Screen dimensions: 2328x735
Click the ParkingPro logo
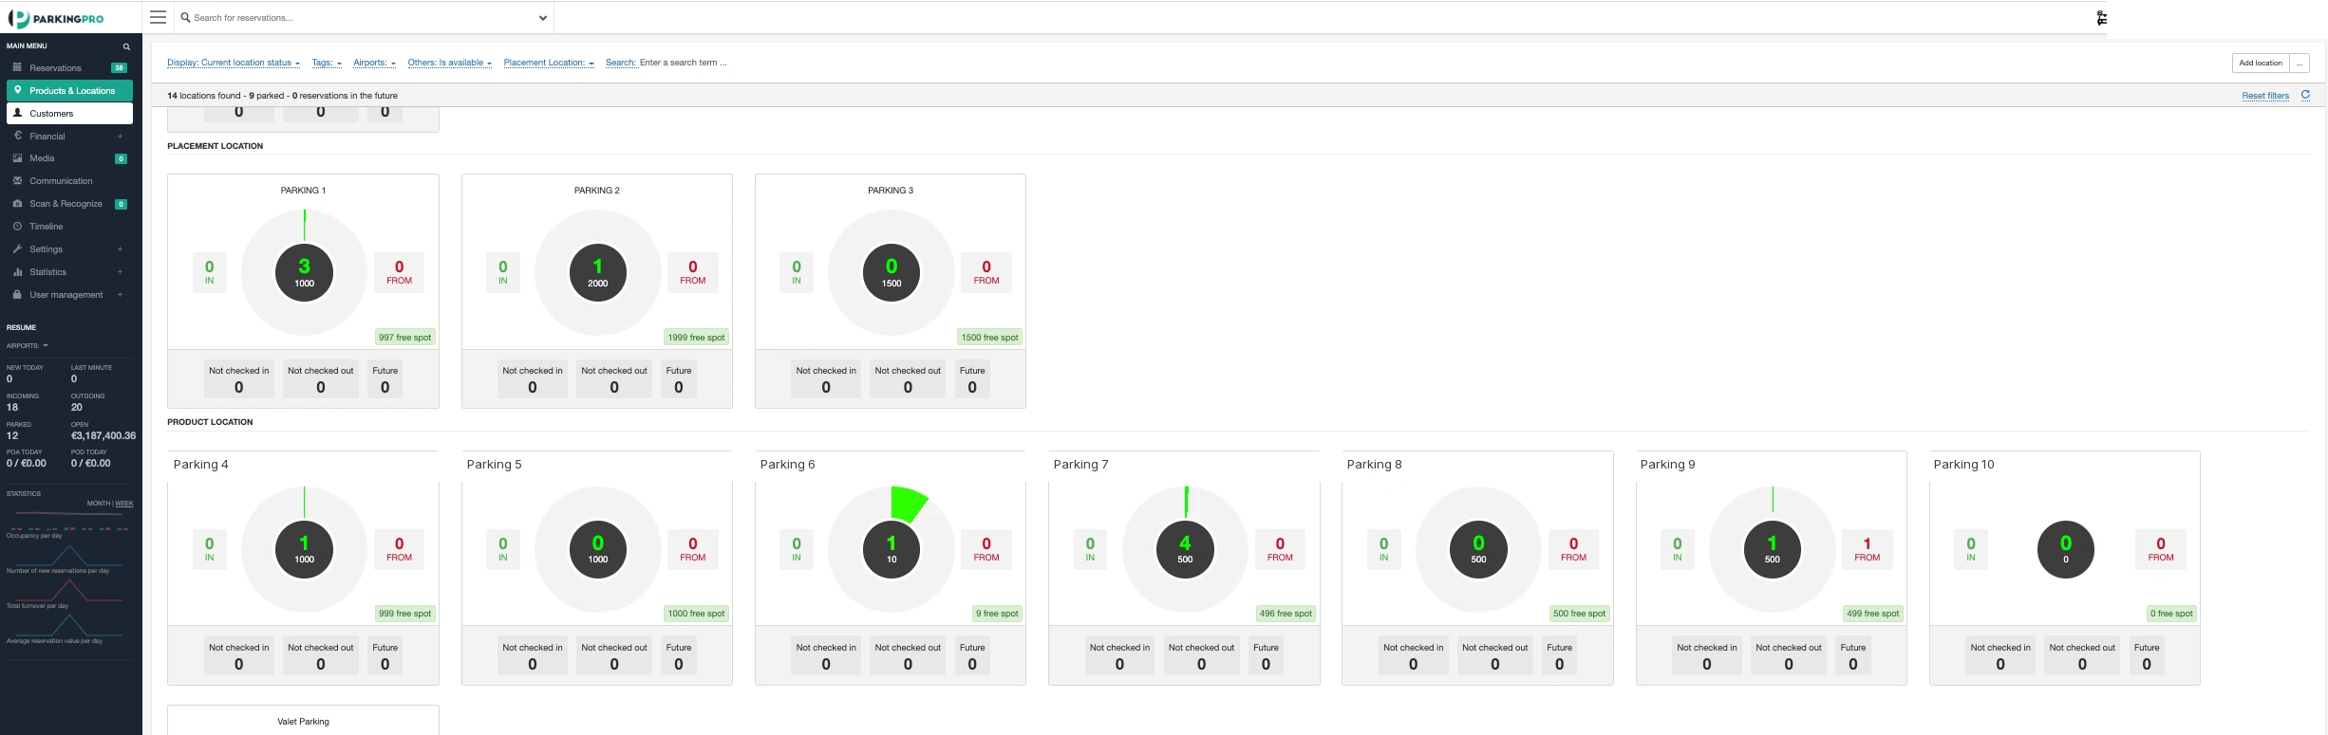(56, 18)
